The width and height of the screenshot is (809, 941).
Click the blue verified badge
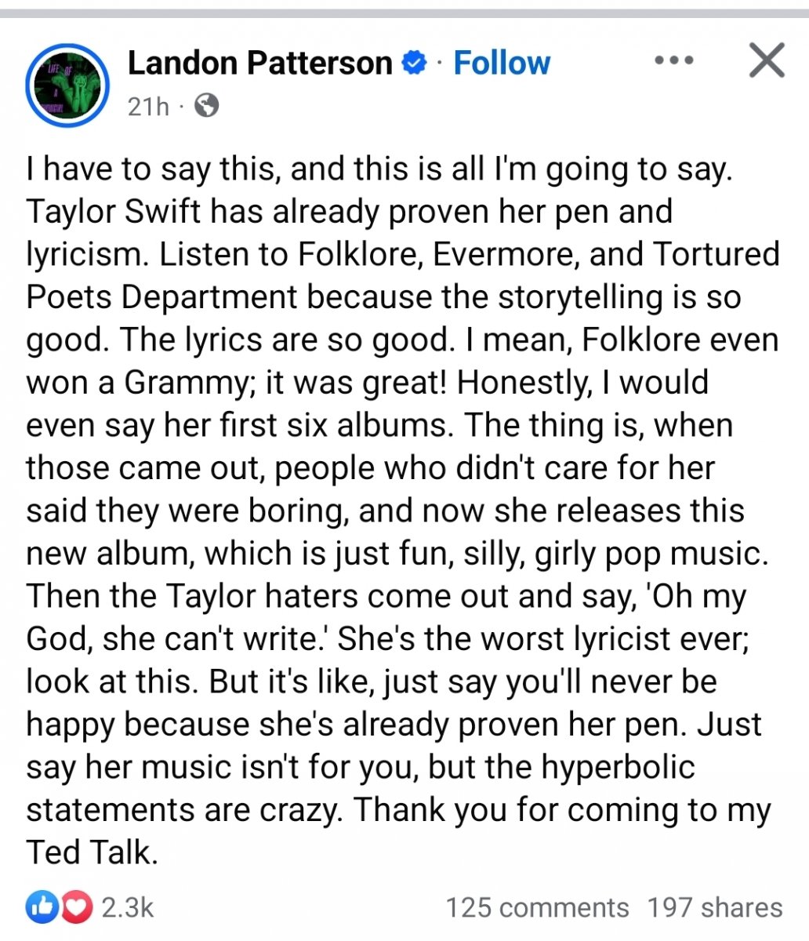(414, 63)
